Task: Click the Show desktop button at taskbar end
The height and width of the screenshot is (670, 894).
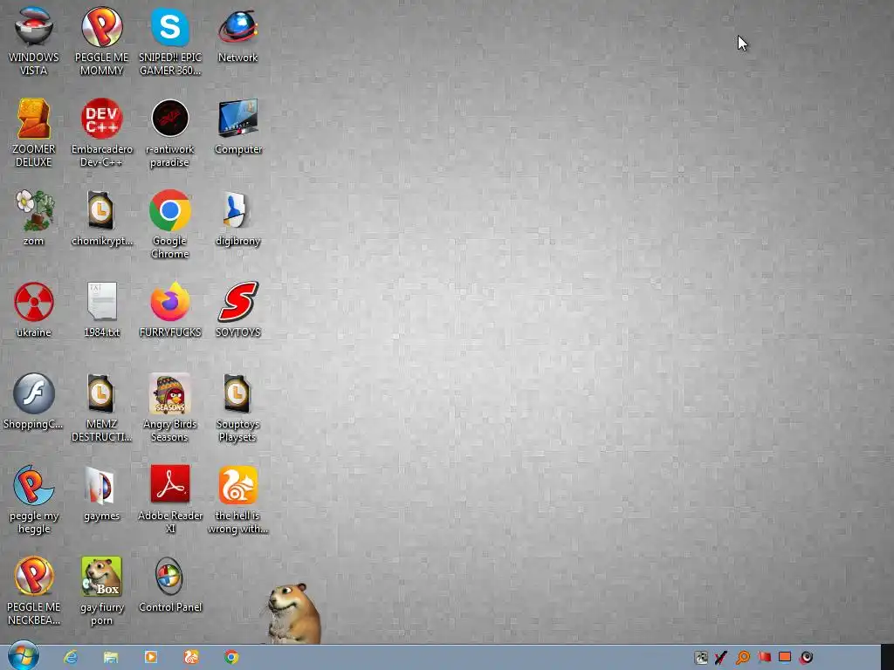Action: (x=887, y=657)
